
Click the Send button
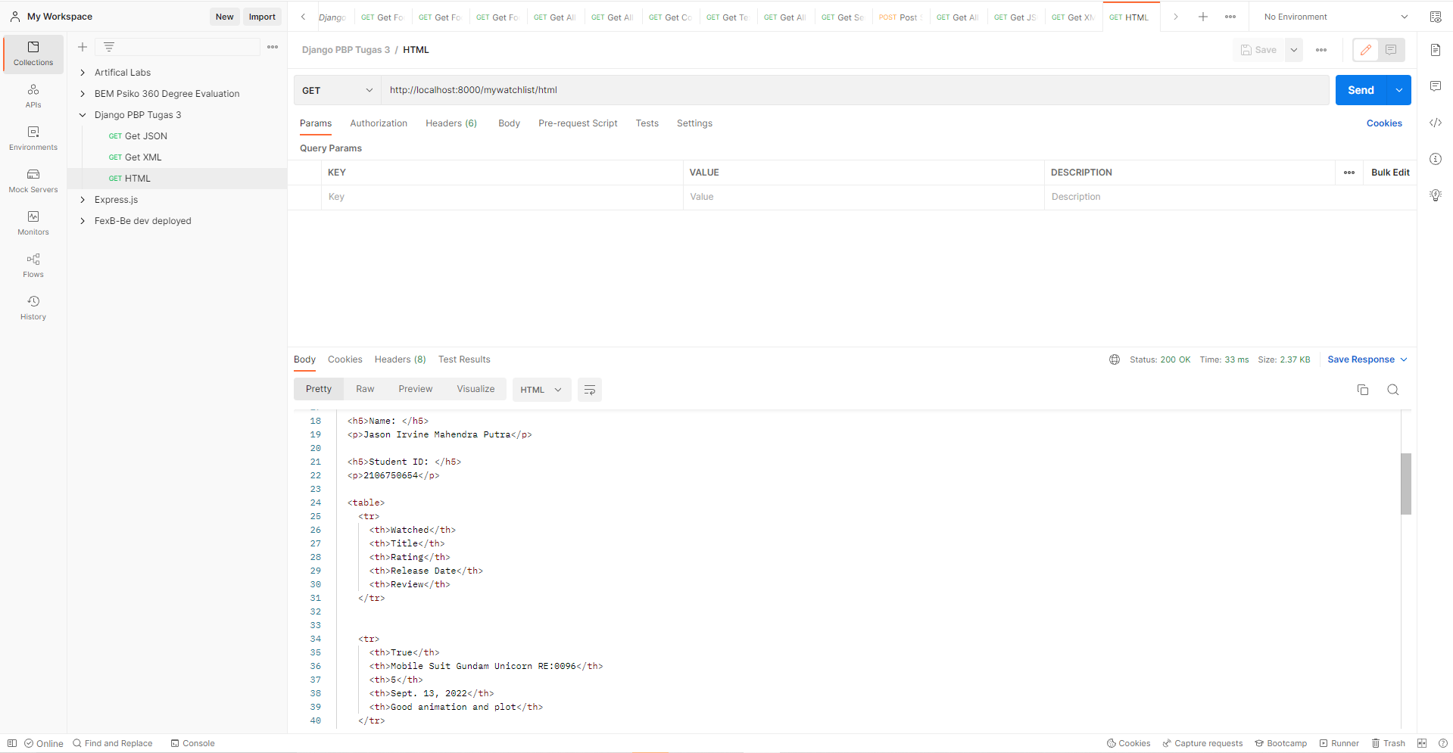[x=1361, y=90]
